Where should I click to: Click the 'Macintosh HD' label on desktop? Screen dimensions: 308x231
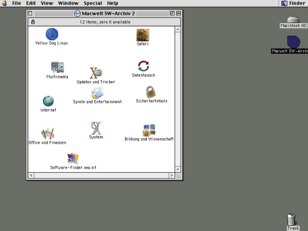pyautogui.click(x=294, y=26)
